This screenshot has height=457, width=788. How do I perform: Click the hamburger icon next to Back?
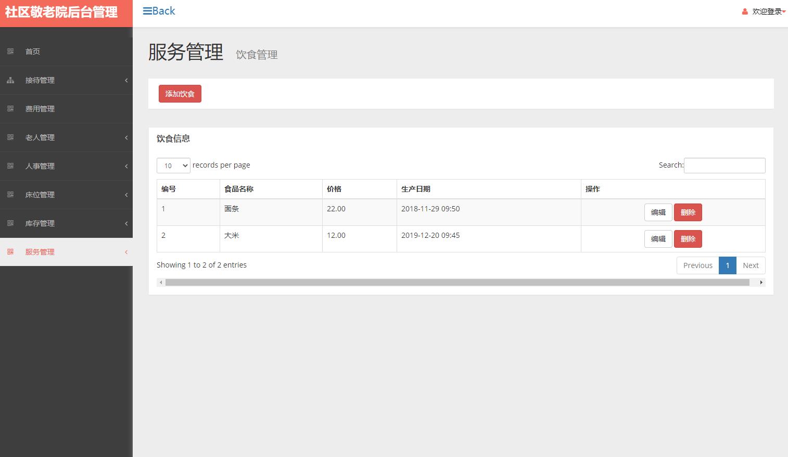(147, 10)
